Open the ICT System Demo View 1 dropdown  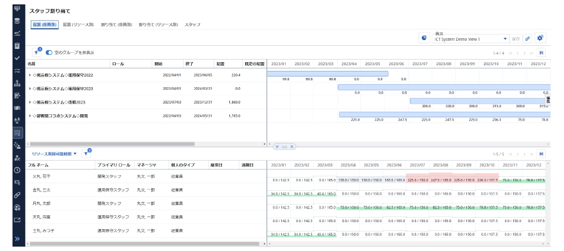tap(471, 39)
